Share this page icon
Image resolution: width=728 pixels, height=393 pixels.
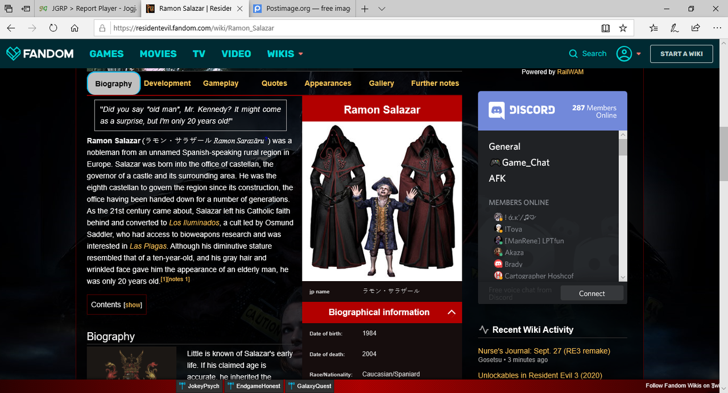[x=695, y=28]
